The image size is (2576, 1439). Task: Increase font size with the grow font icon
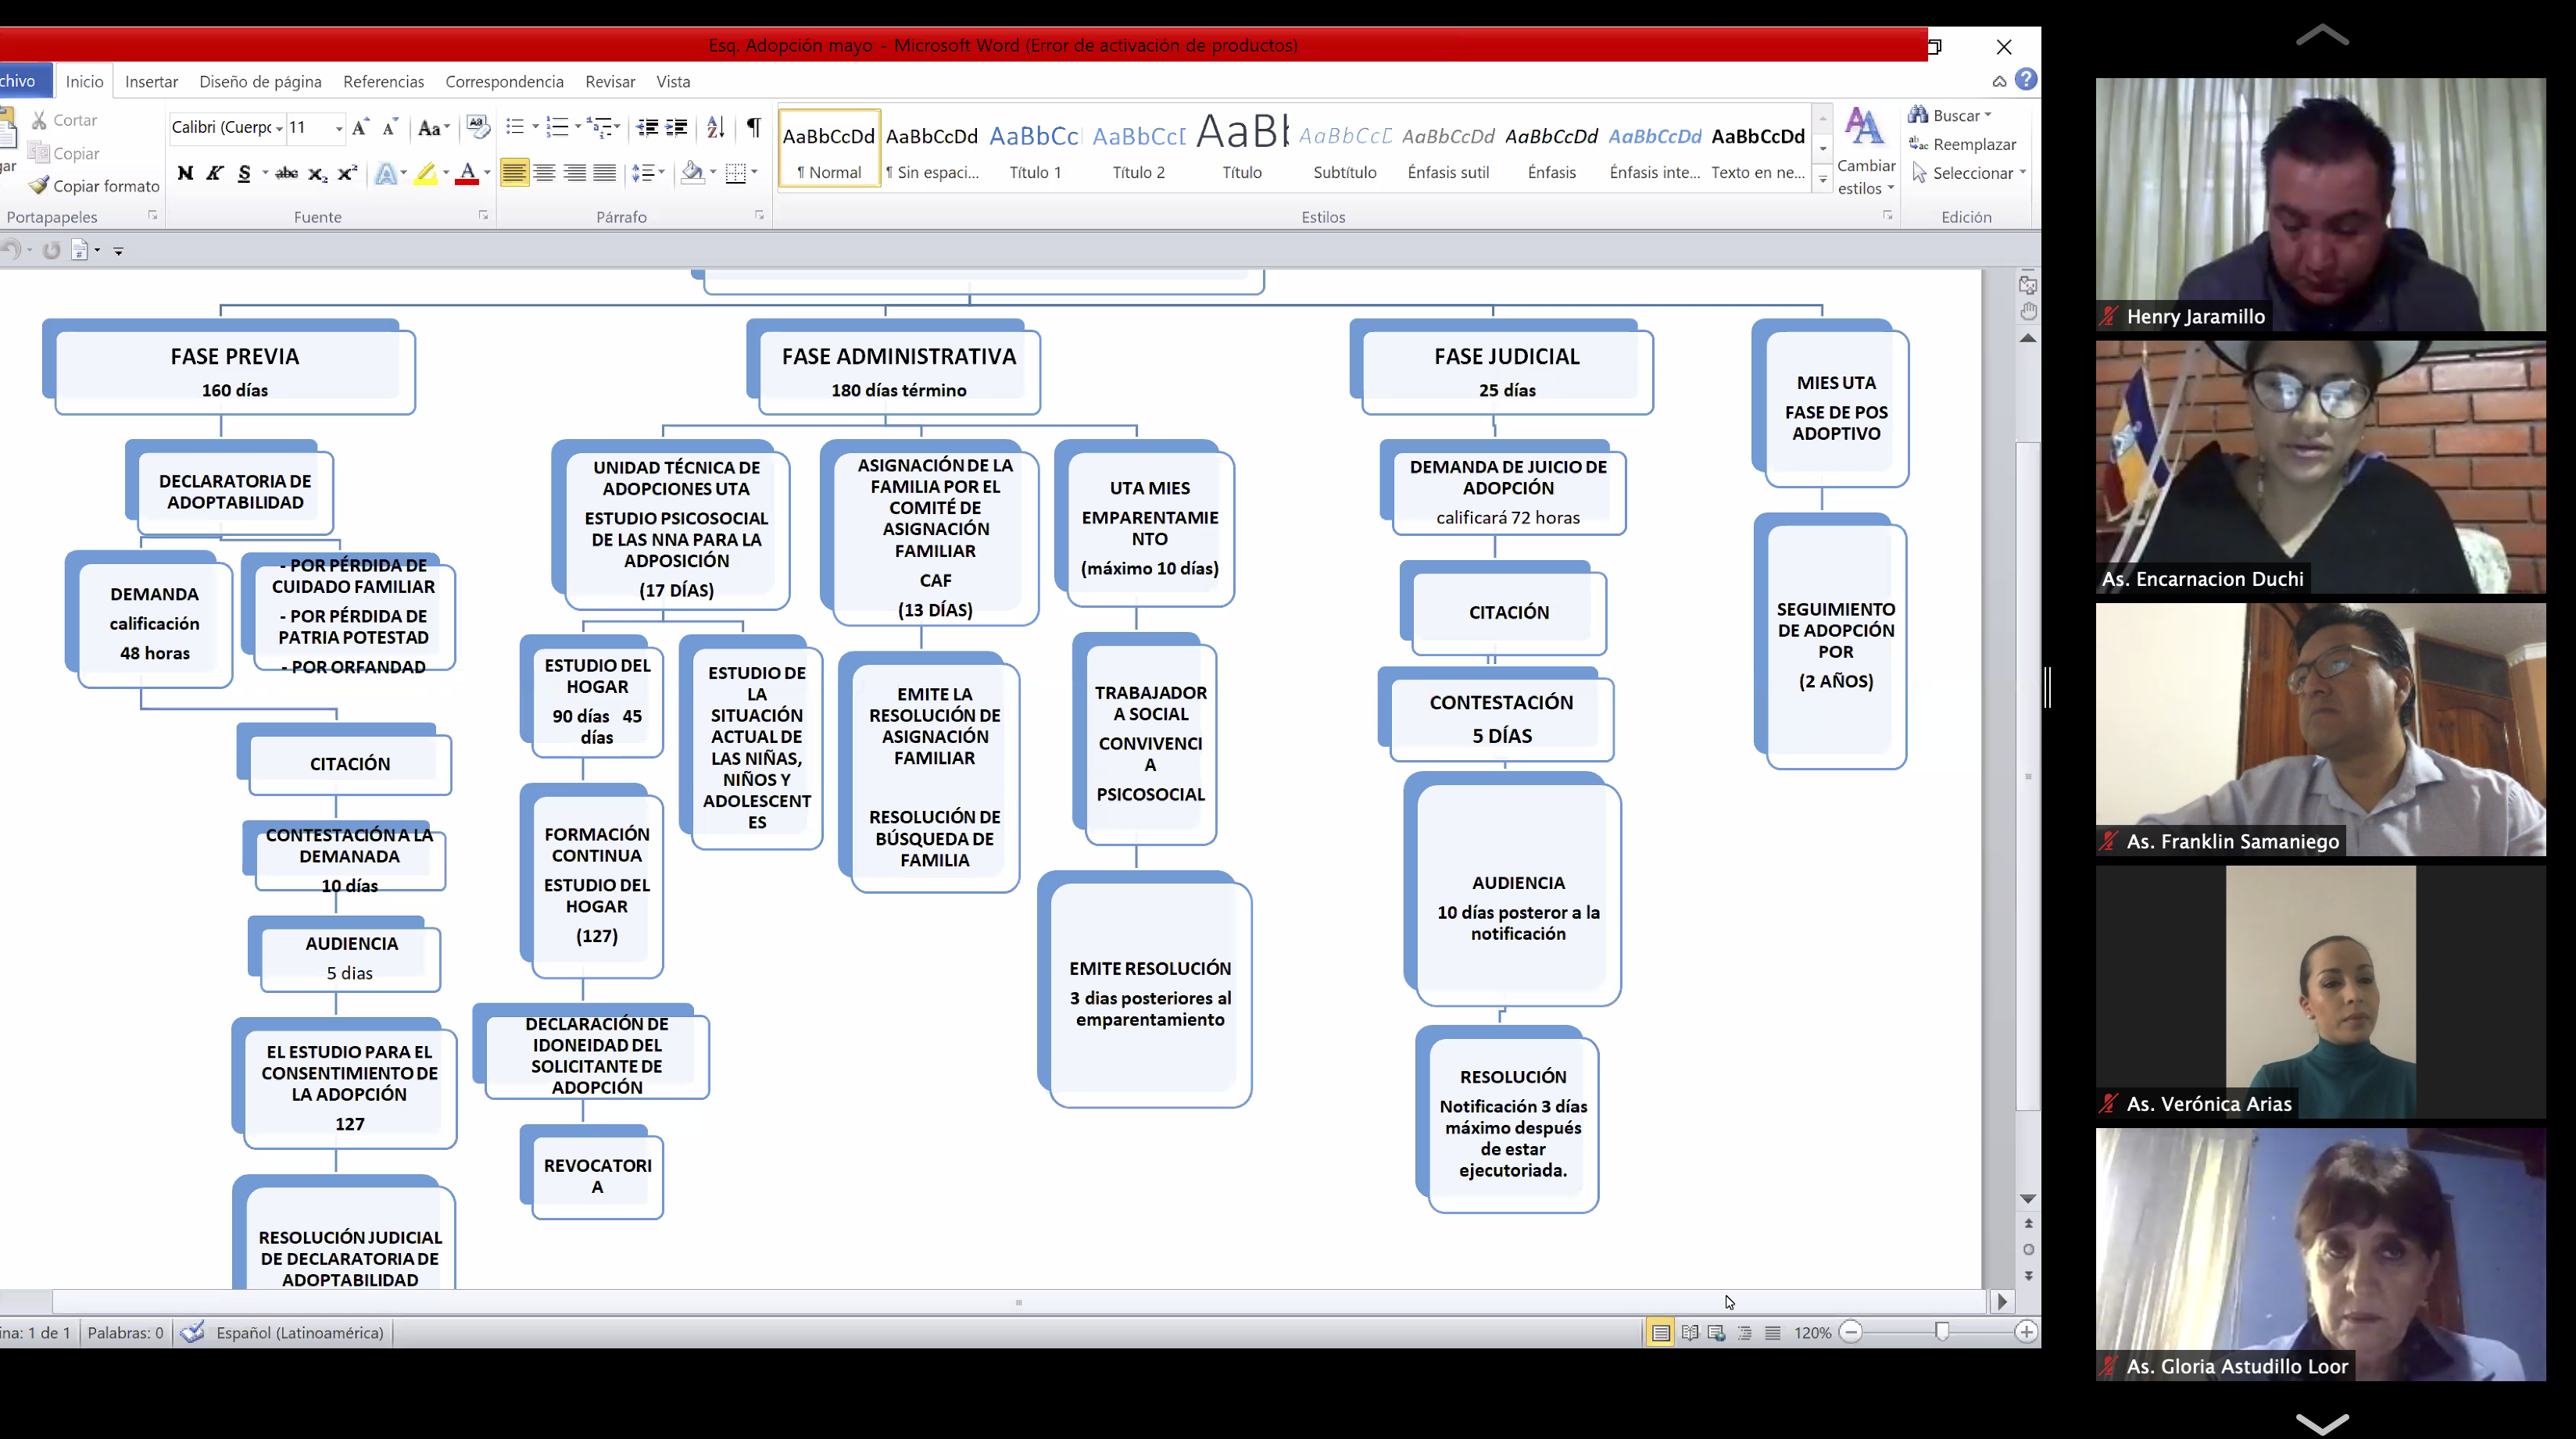(360, 127)
